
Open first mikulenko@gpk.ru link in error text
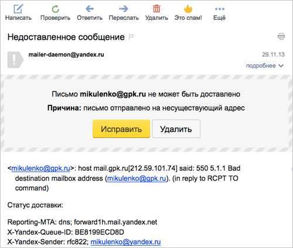pyautogui.click(x=40, y=168)
